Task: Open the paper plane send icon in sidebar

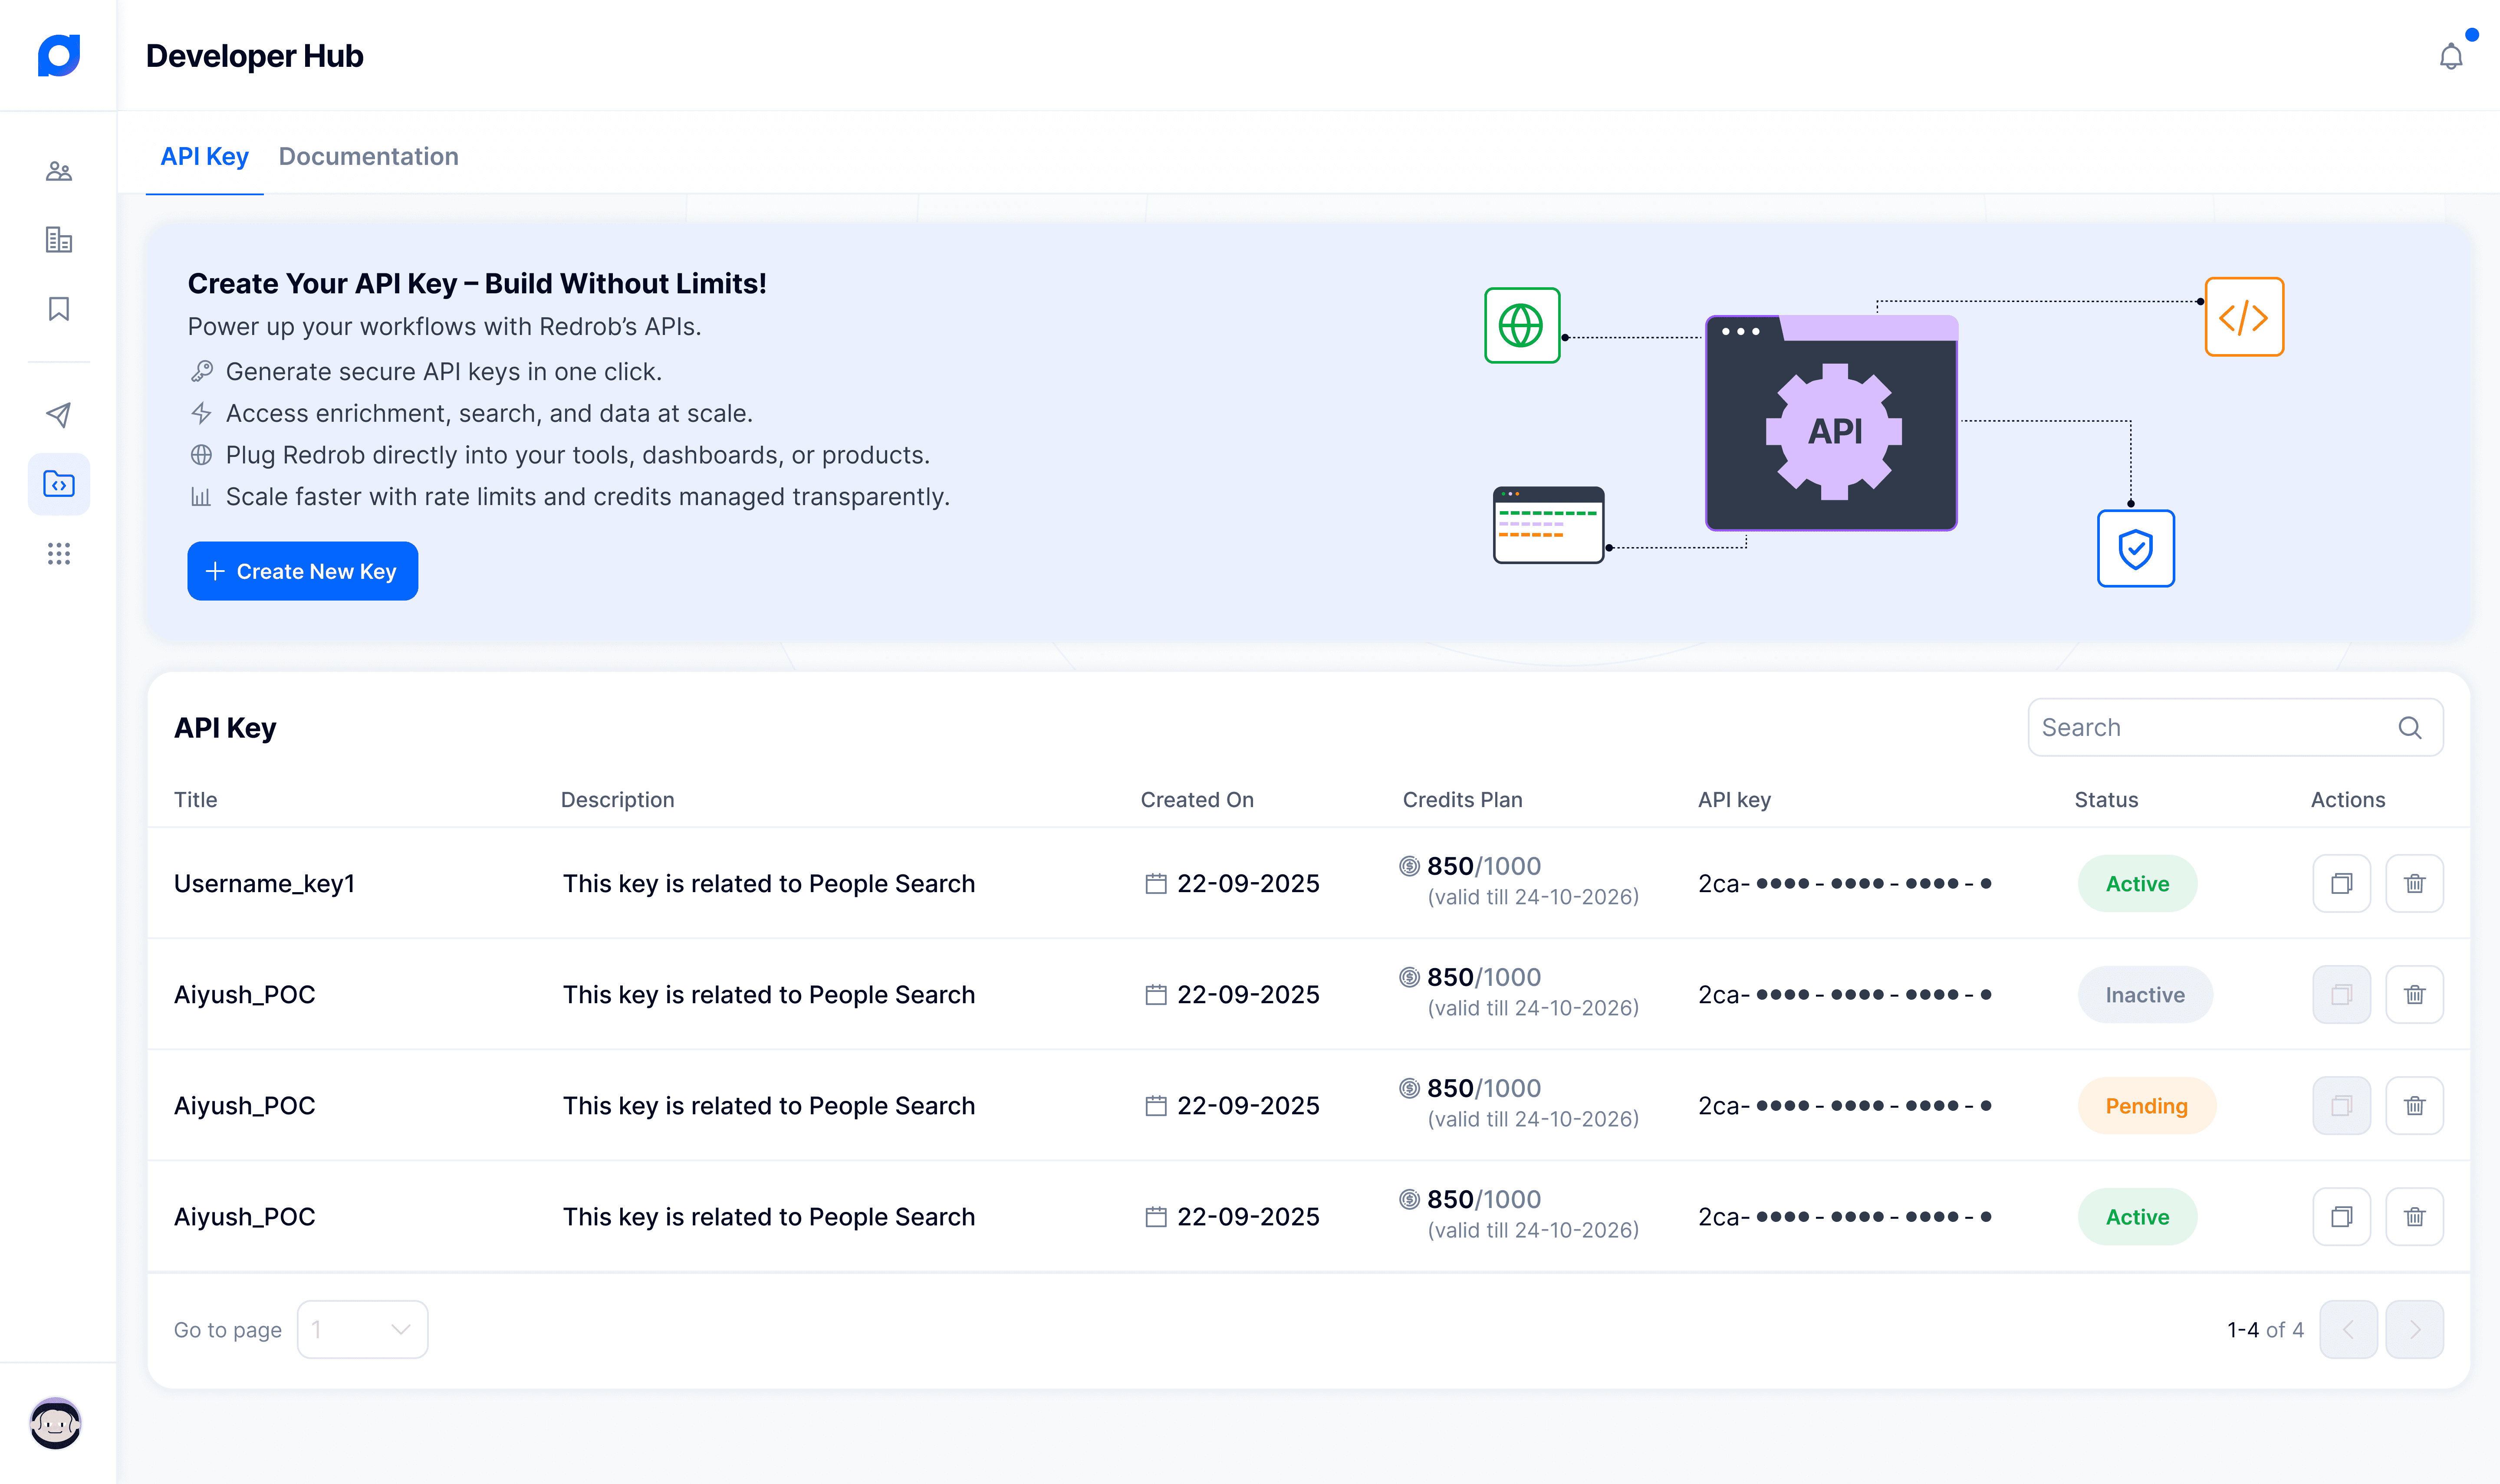Action: (59, 415)
